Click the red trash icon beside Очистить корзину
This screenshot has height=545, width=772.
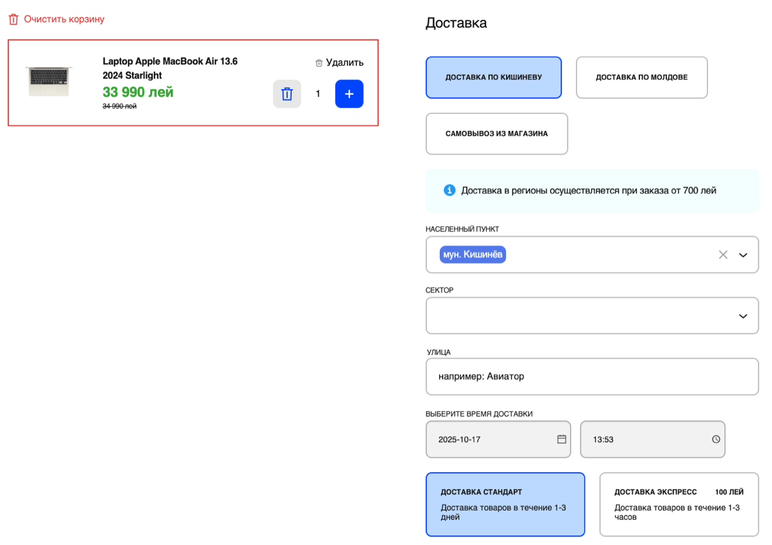(13, 19)
